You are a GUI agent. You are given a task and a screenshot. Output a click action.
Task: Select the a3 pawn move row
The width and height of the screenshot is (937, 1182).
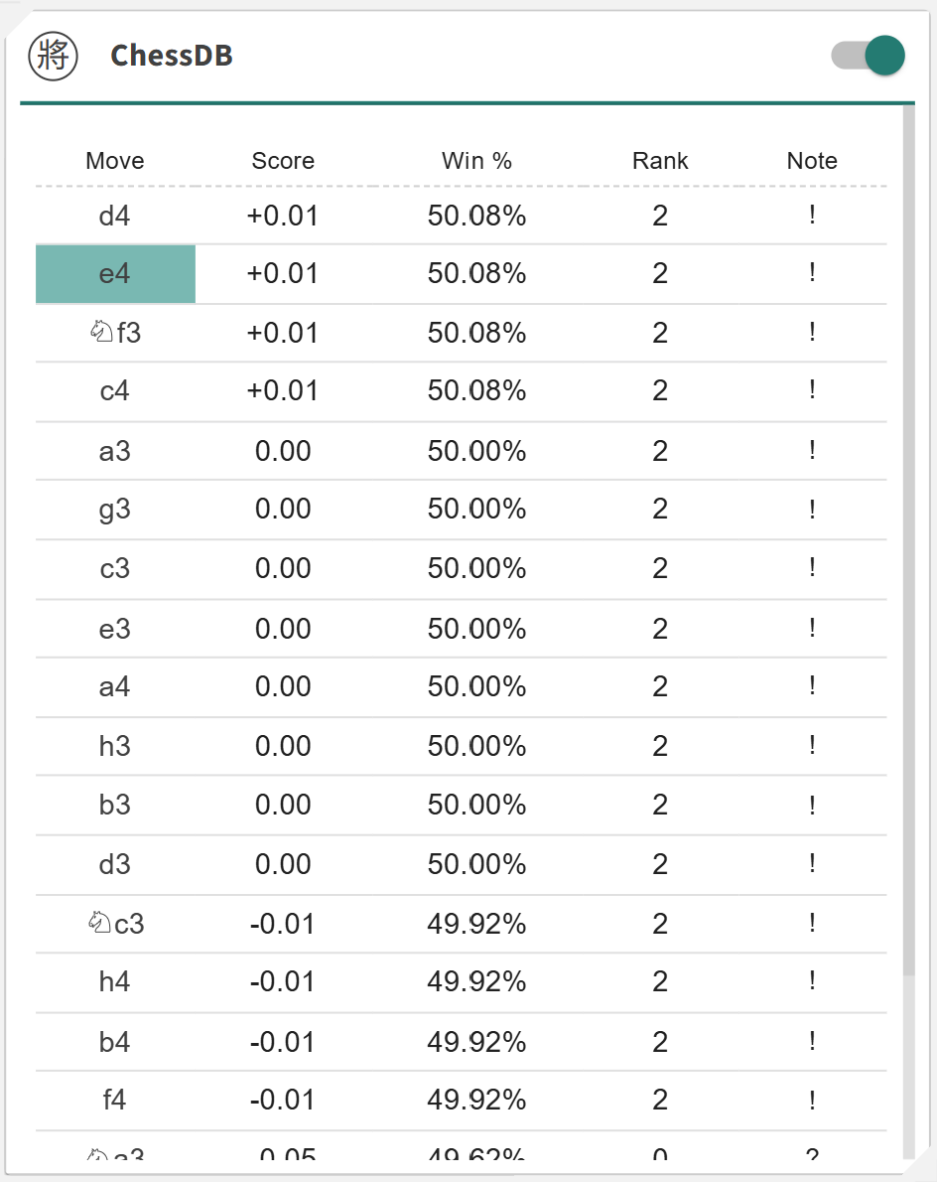(x=115, y=451)
